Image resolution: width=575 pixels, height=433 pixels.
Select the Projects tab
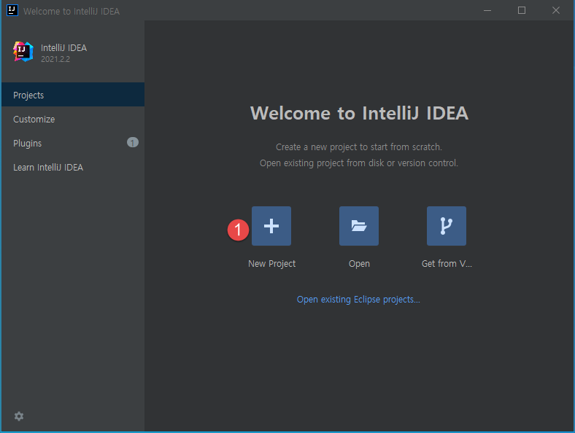(x=73, y=95)
